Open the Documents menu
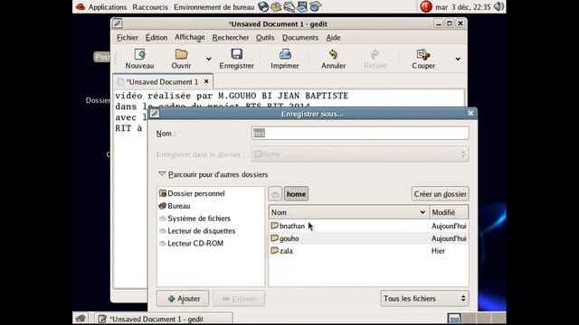The image size is (579, 325). coord(300,38)
